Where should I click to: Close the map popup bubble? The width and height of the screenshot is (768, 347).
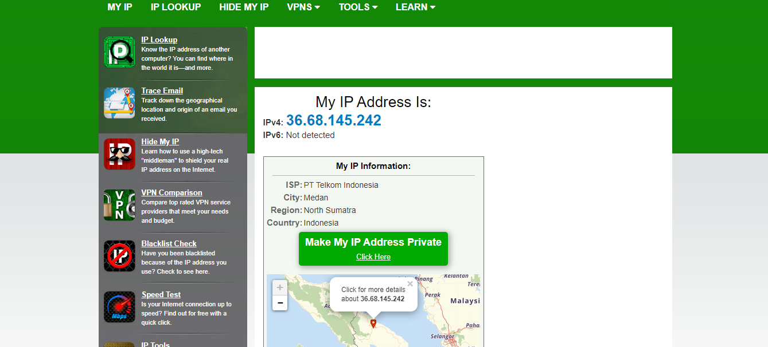click(x=410, y=283)
